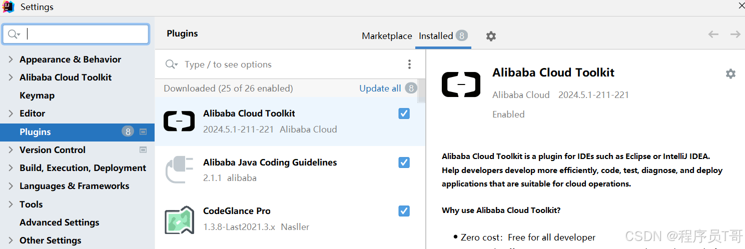Click the plugin search magnifier icon
Screen dimensions: 745x249
click(171, 64)
